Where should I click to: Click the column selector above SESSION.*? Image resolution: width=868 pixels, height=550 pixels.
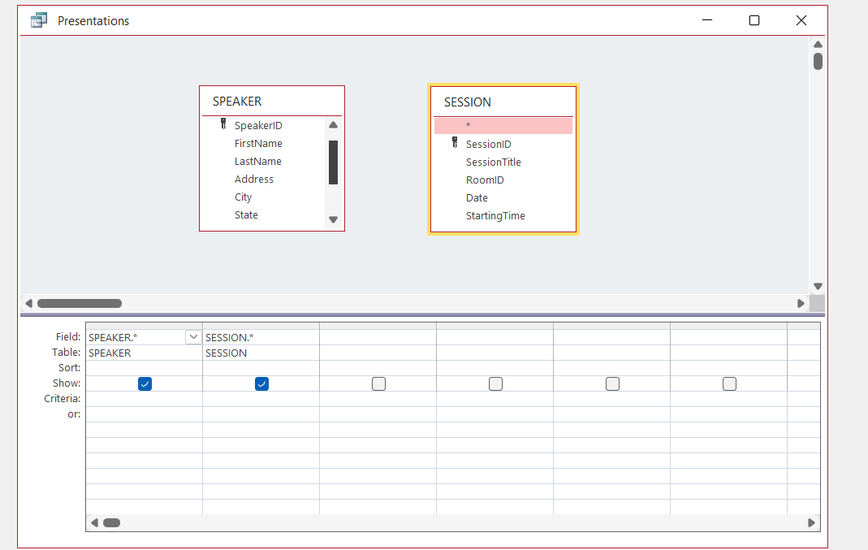click(x=261, y=327)
